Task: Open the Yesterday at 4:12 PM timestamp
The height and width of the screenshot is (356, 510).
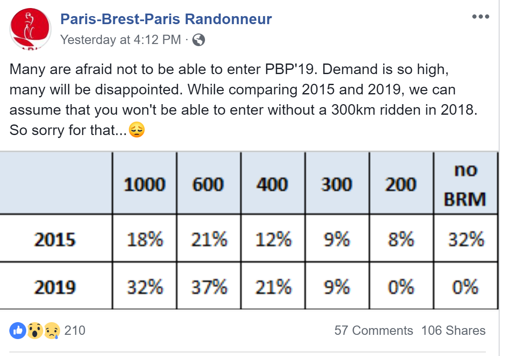Action: [x=121, y=40]
